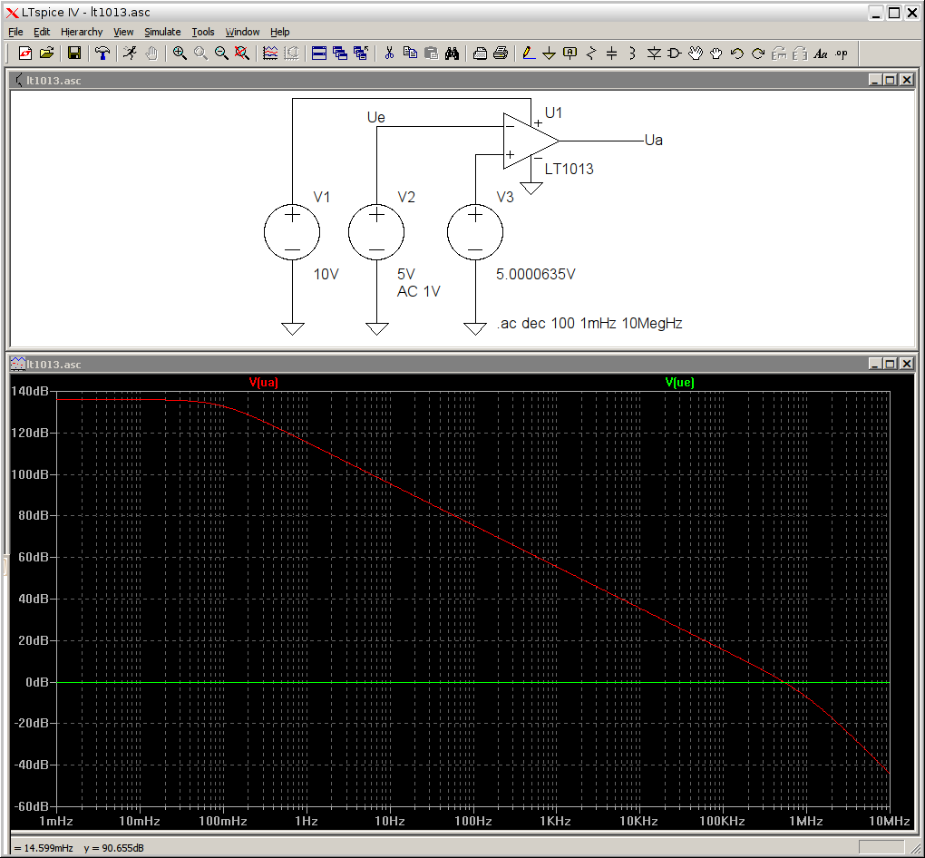This screenshot has height=858, width=925.
Task: Select the Drag hand tool
Action: [x=716, y=54]
